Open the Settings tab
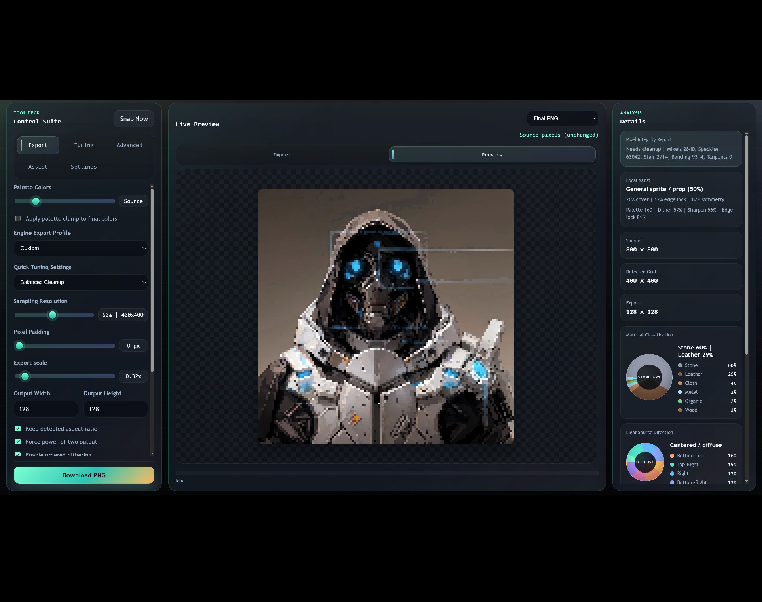The width and height of the screenshot is (762, 602). 83,167
